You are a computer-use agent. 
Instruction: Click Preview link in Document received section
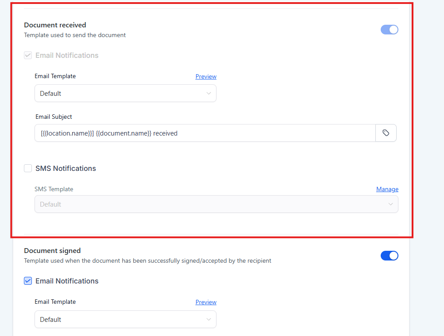pos(206,76)
